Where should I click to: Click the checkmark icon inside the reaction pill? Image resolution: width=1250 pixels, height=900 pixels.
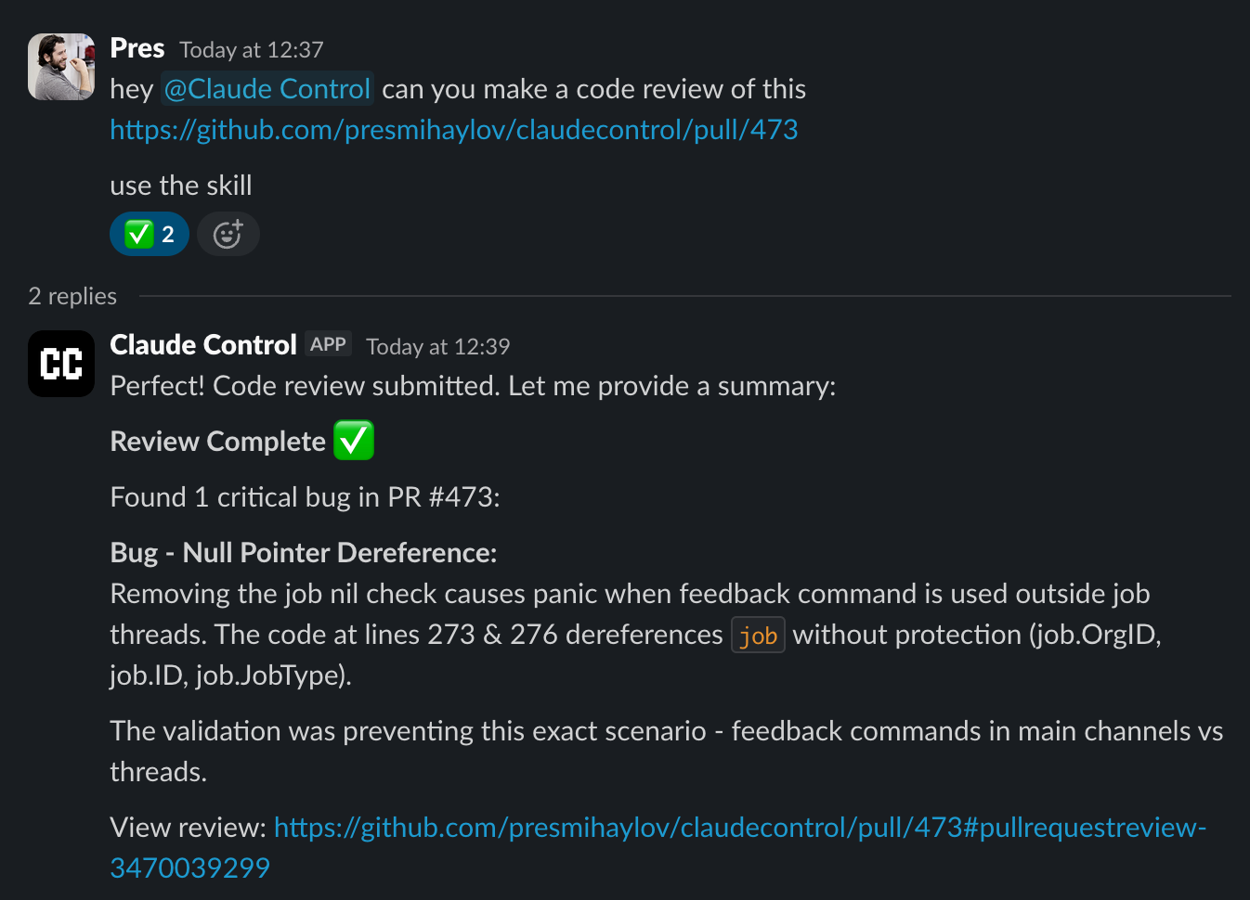(139, 234)
